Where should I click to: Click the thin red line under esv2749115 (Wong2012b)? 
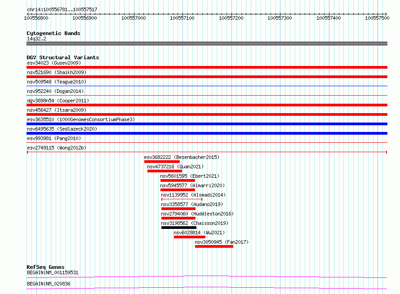(207, 152)
